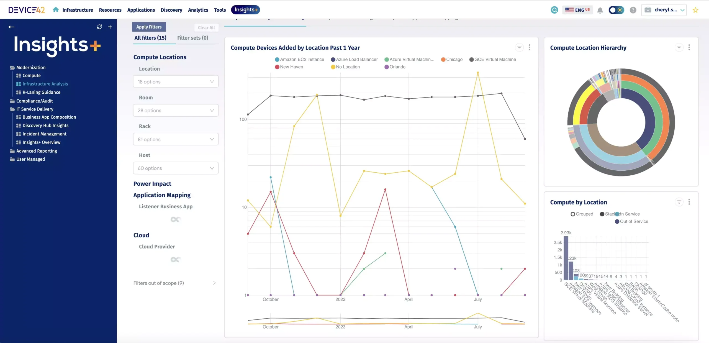The image size is (709, 343).
Task: Open Business App Composition dashboard
Action: [x=46, y=117]
